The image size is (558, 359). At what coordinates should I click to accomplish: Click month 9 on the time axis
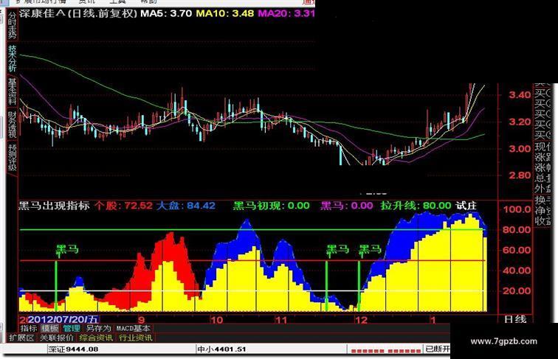pyautogui.click(x=141, y=319)
